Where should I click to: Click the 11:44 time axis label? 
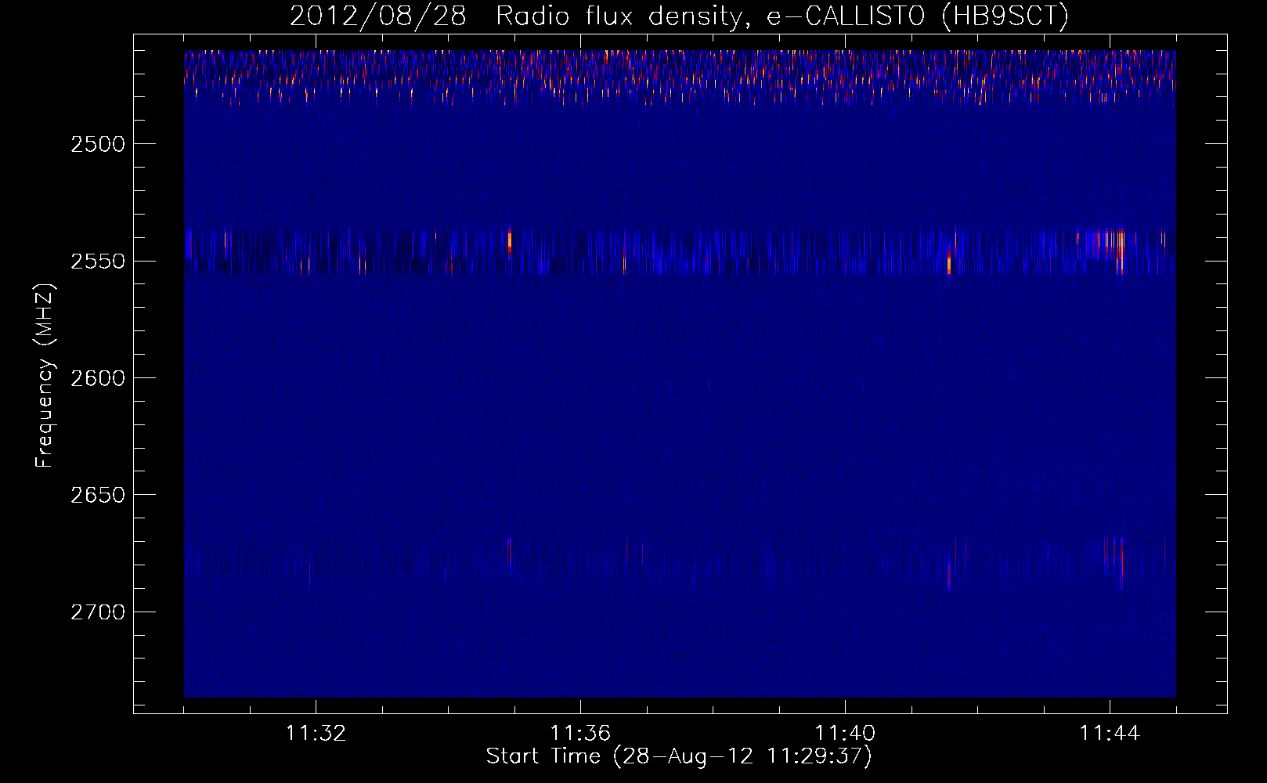coord(1110,734)
